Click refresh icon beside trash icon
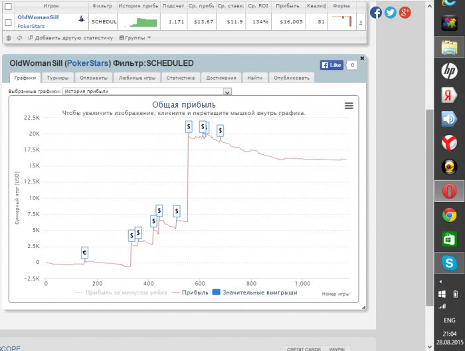 [19, 38]
